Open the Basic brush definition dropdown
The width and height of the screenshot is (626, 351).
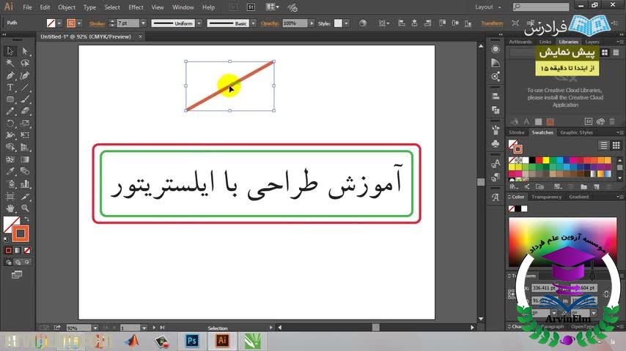[x=253, y=23]
